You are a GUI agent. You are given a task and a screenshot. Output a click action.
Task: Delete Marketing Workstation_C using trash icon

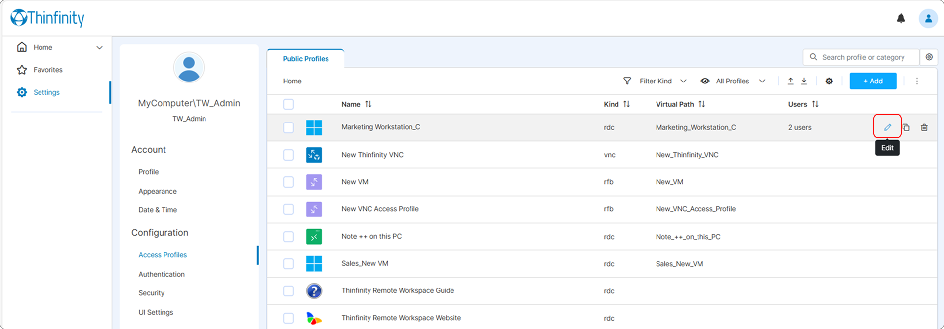924,127
